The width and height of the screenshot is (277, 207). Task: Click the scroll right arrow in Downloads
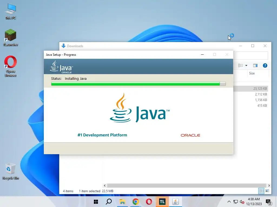(x=269, y=185)
